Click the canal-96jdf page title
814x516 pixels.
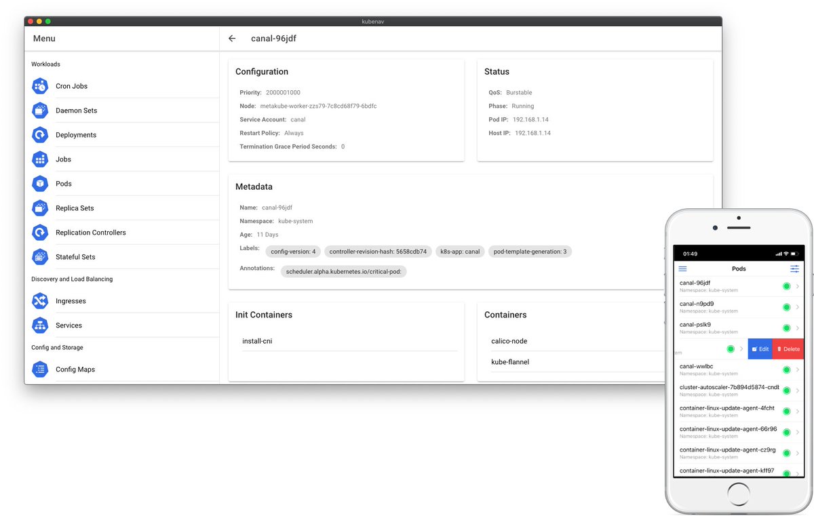(273, 39)
